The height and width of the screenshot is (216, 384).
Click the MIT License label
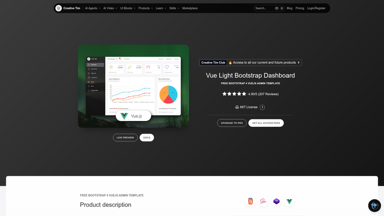(249, 107)
